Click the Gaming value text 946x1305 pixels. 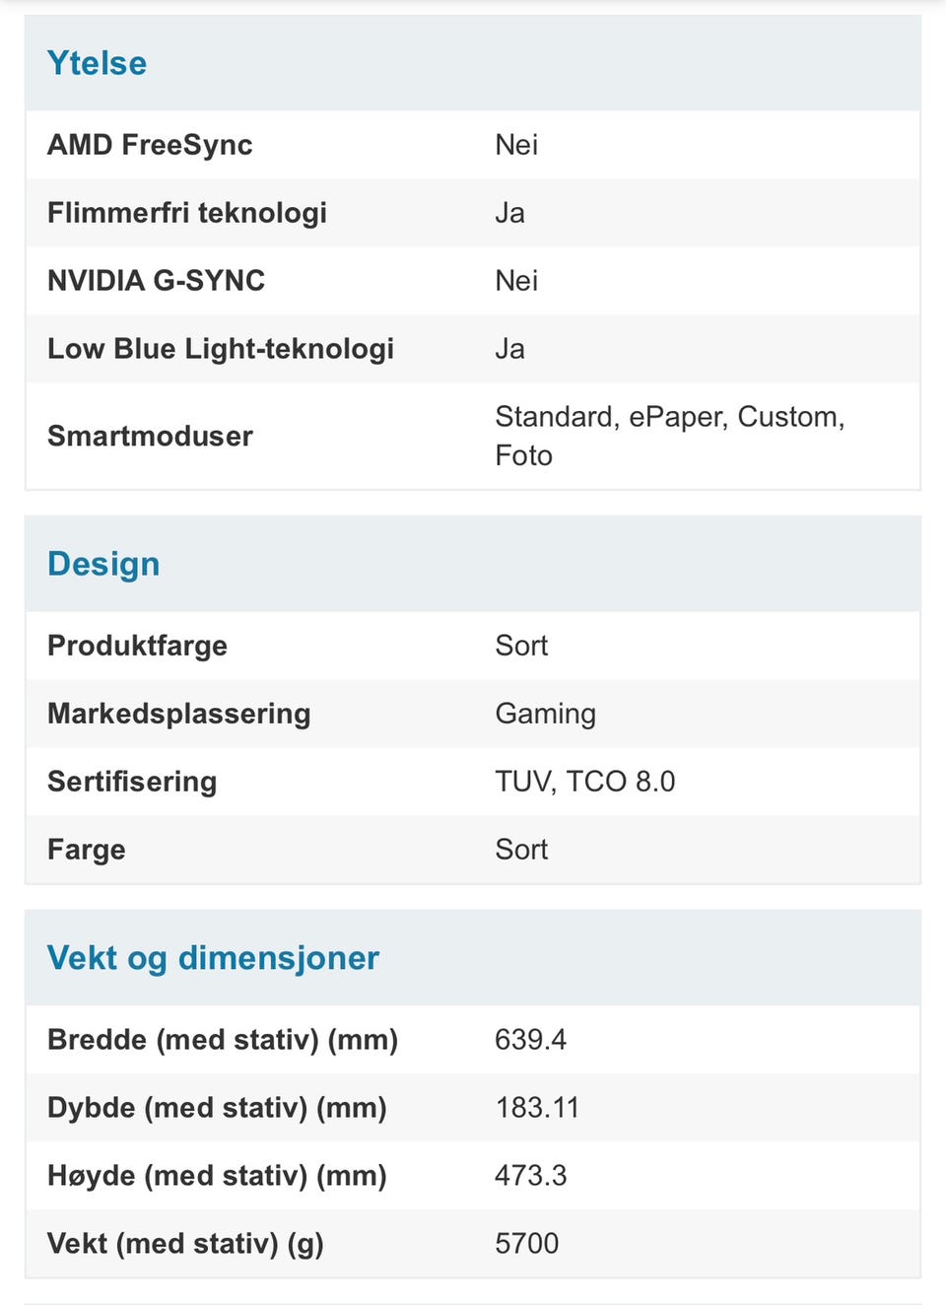click(x=545, y=714)
